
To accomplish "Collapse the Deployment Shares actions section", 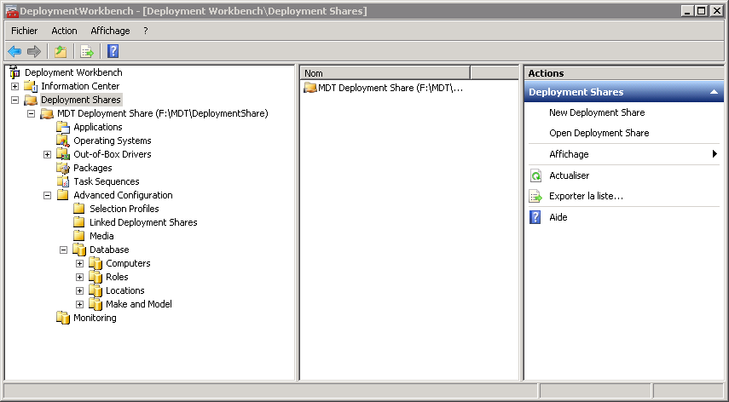I will pos(715,92).
